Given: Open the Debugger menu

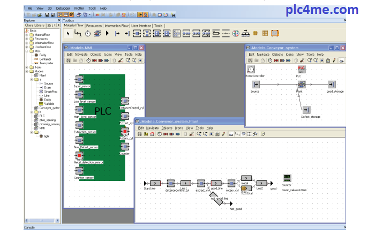Looking at the screenshot, I should click(x=62, y=9).
